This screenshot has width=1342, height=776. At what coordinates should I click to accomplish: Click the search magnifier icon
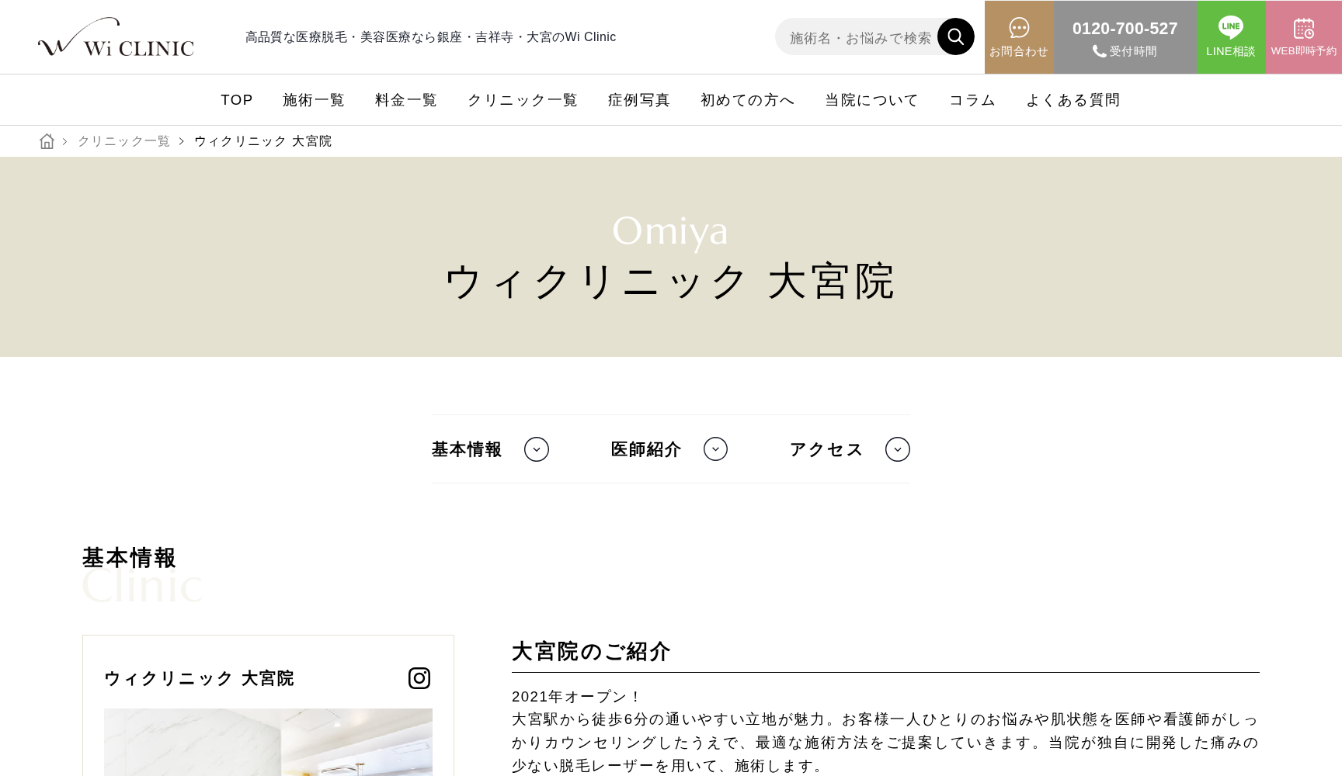click(955, 36)
